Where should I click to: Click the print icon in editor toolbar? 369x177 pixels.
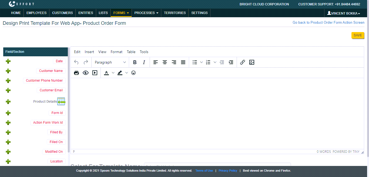(76, 73)
